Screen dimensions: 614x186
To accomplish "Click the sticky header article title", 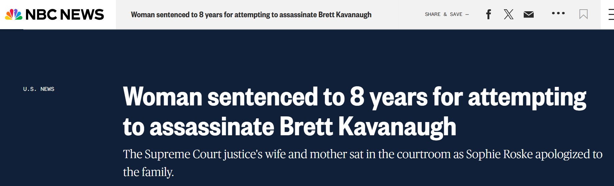I will coord(251,15).
